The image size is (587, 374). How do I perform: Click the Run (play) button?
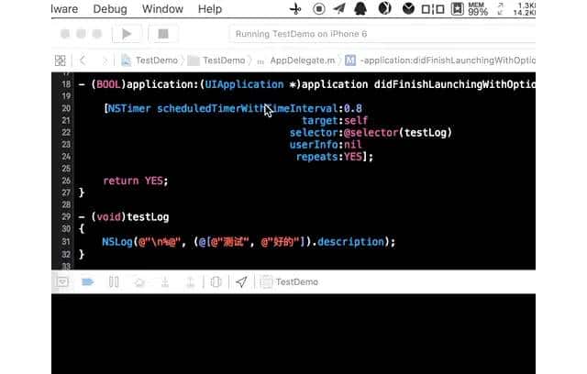pos(126,34)
